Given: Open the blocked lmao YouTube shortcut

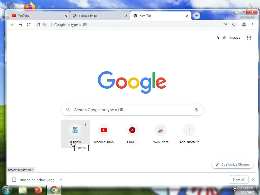Looking at the screenshot, I should coord(104,134).
